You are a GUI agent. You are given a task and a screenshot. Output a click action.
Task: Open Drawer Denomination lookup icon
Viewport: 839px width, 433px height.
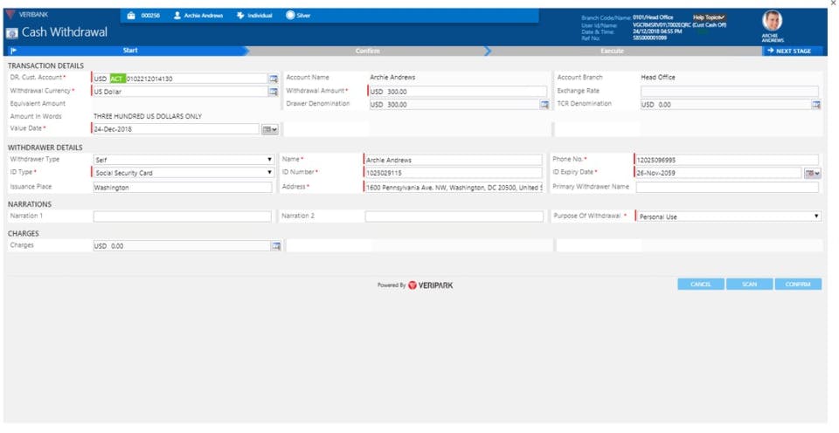point(544,105)
